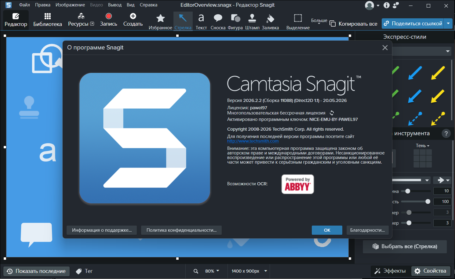Image resolution: width=455 pixels, height=279 pixels.
Task: Click the Copyright 2008-2026 TechSmith Corp. line
Action: click(286, 129)
